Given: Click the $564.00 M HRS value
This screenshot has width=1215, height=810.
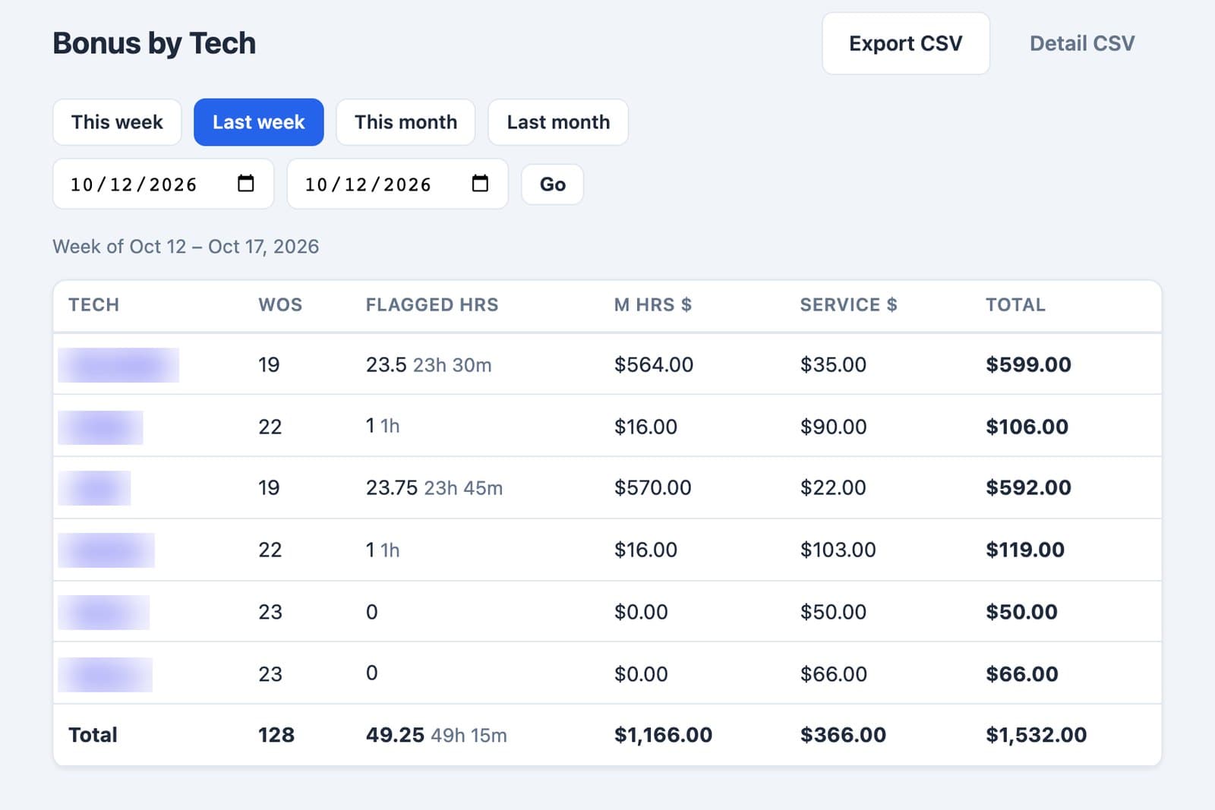Looking at the screenshot, I should [654, 365].
